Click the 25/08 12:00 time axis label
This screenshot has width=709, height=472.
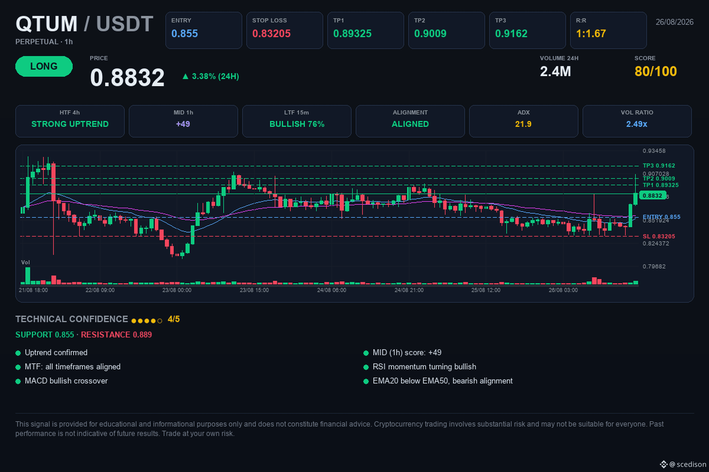[486, 290]
